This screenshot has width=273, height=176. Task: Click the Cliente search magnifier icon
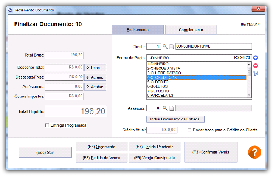pyautogui.click(x=165, y=46)
